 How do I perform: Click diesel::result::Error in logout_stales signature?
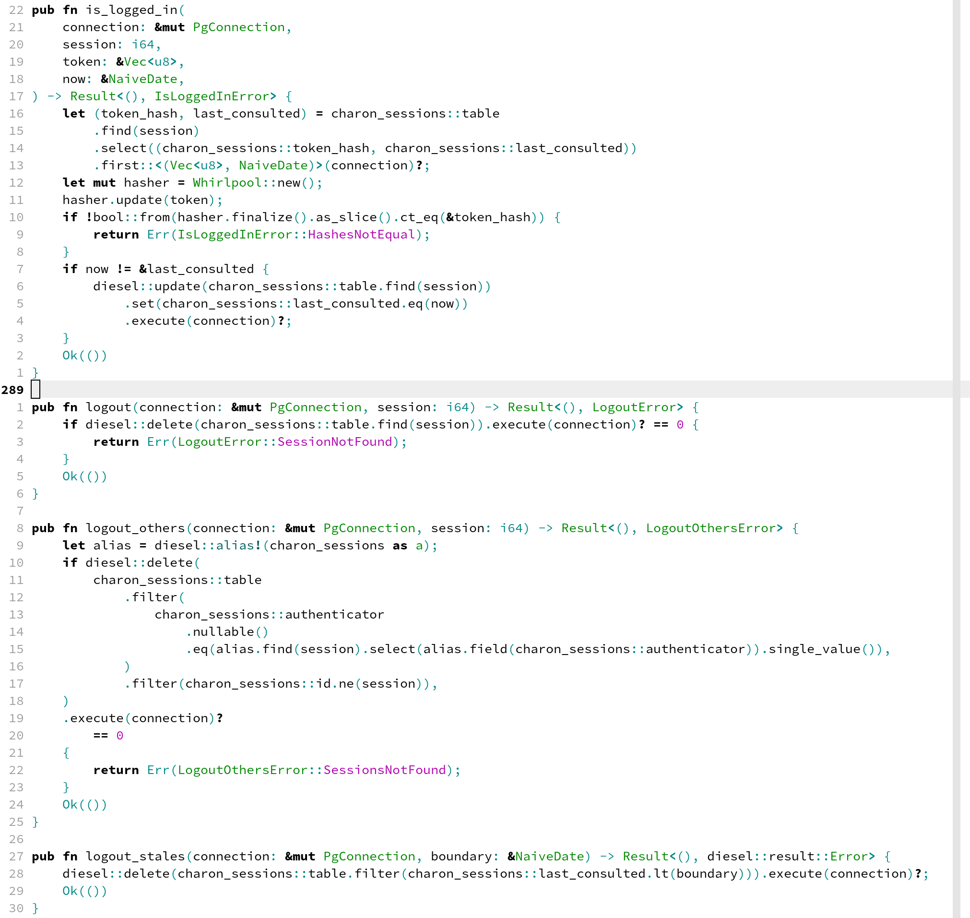tap(787, 857)
